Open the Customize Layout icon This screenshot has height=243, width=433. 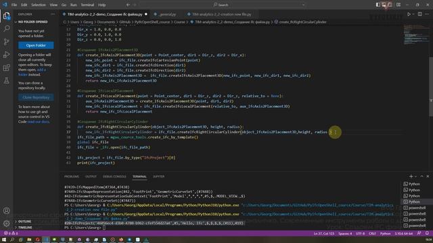point(398,5)
